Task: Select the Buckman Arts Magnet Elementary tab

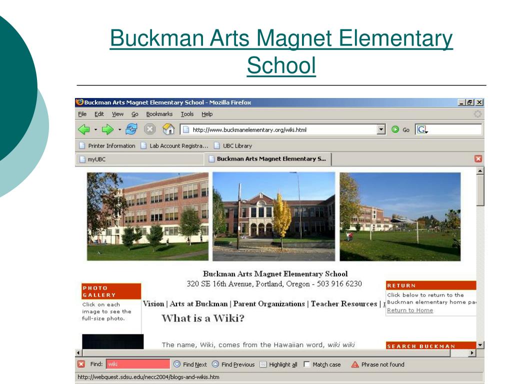Action: point(268,159)
